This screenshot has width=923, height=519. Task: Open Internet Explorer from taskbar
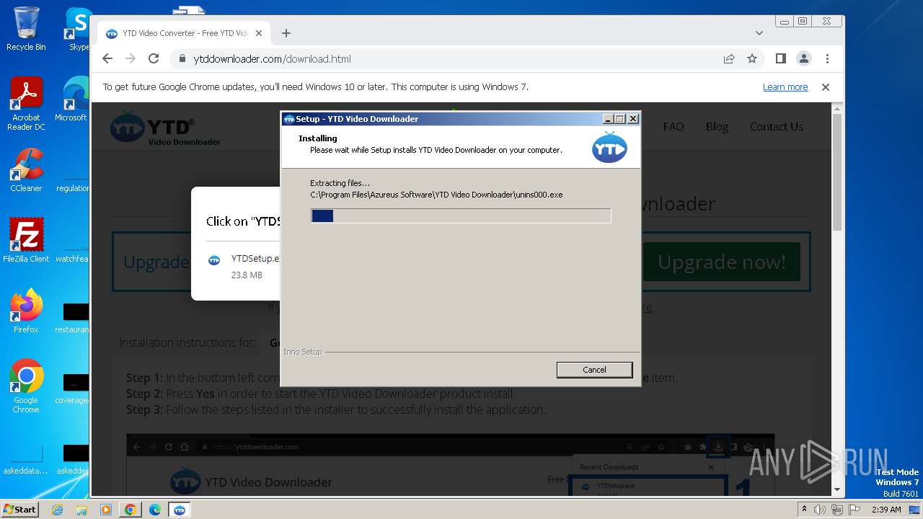click(x=57, y=510)
